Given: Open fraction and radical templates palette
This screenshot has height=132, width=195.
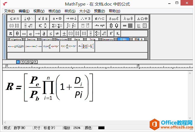Looking at the screenshot, I should (x=28, y=26).
